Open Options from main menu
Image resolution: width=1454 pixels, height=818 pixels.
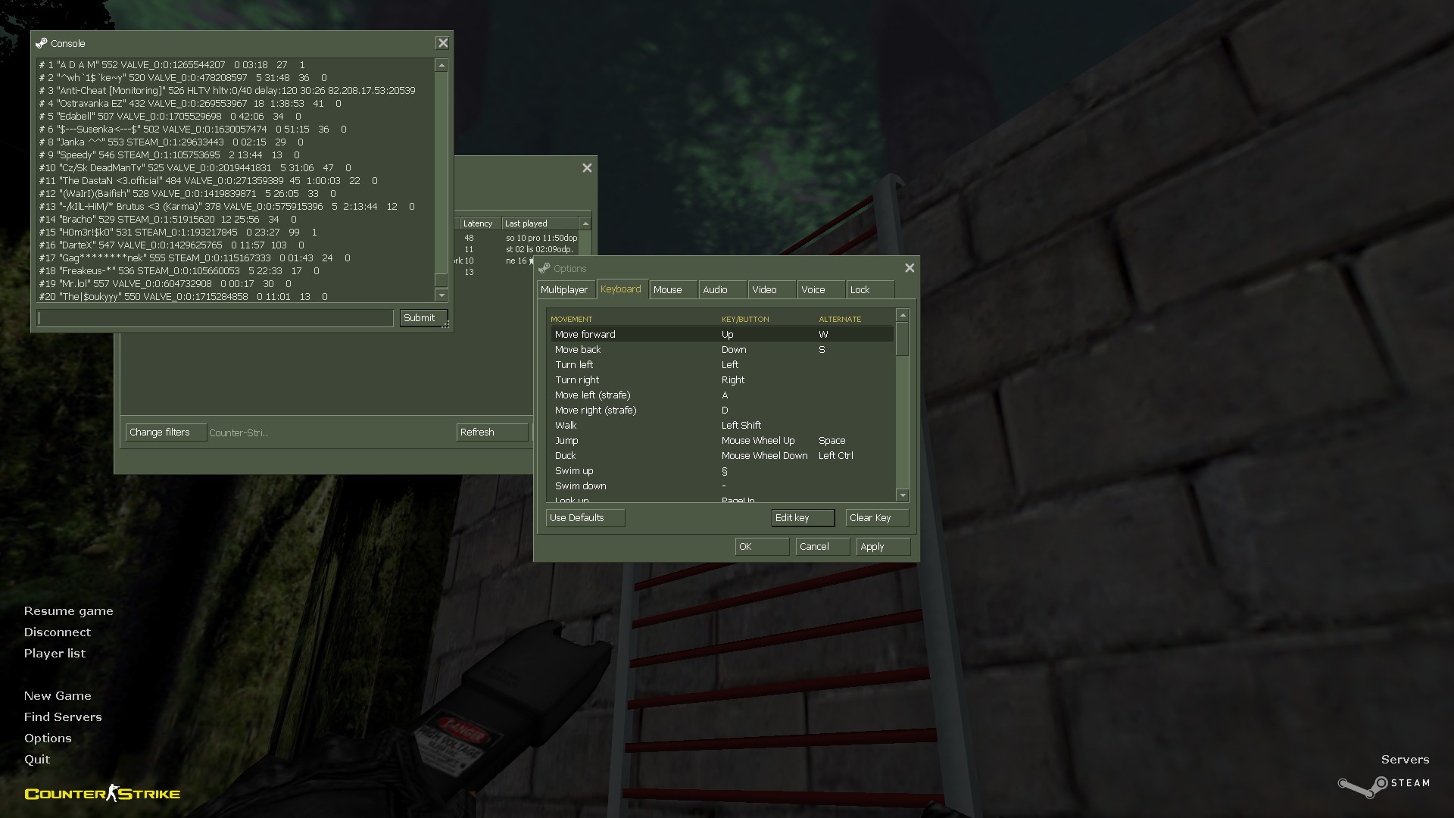(48, 738)
